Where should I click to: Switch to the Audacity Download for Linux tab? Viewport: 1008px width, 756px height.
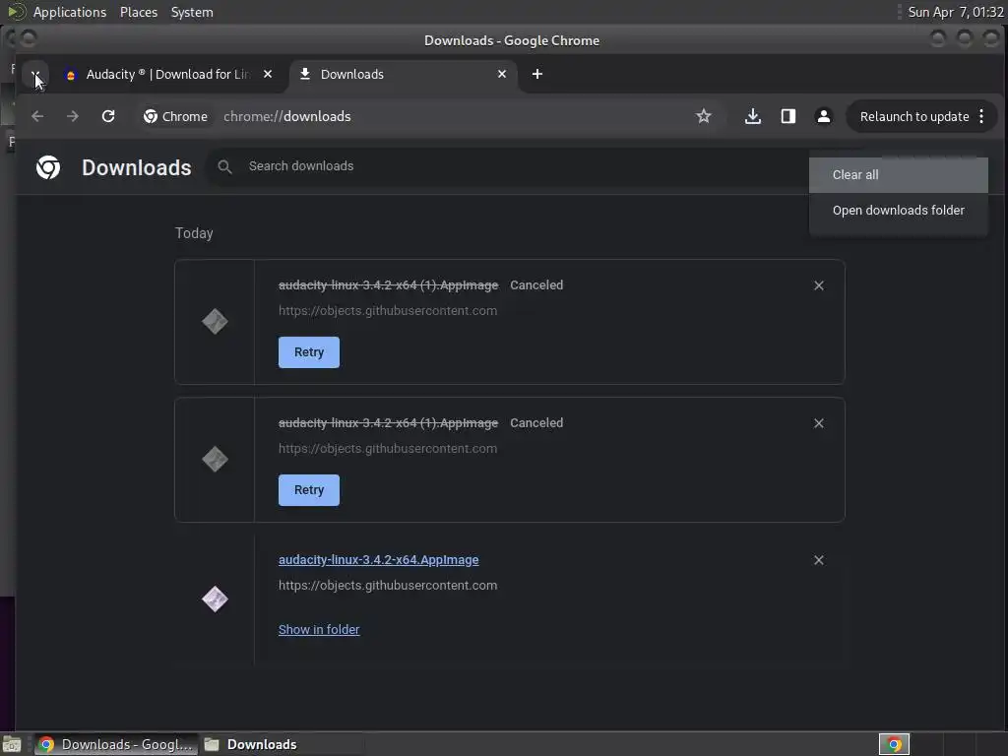[x=158, y=75]
